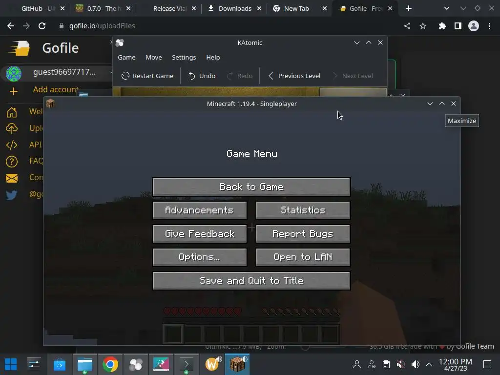
Task: Open the Windows Start menu
Action: pos(11,364)
